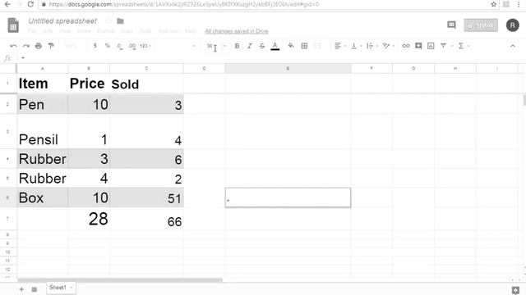
Task: Go back in browser
Action: (7, 4)
